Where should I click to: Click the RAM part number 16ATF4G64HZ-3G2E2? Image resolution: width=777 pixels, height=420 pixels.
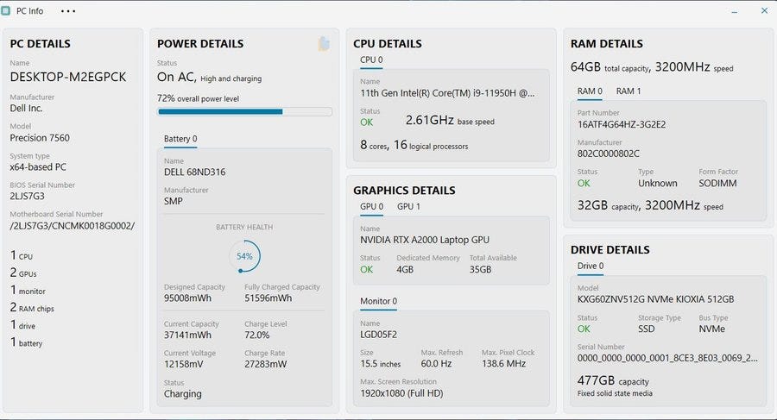pyautogui.click(x=622, y=124)
